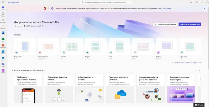209x107 pixels.
Task: Open Ваша универсальная видеостудия card
Action: coord(181,88)
